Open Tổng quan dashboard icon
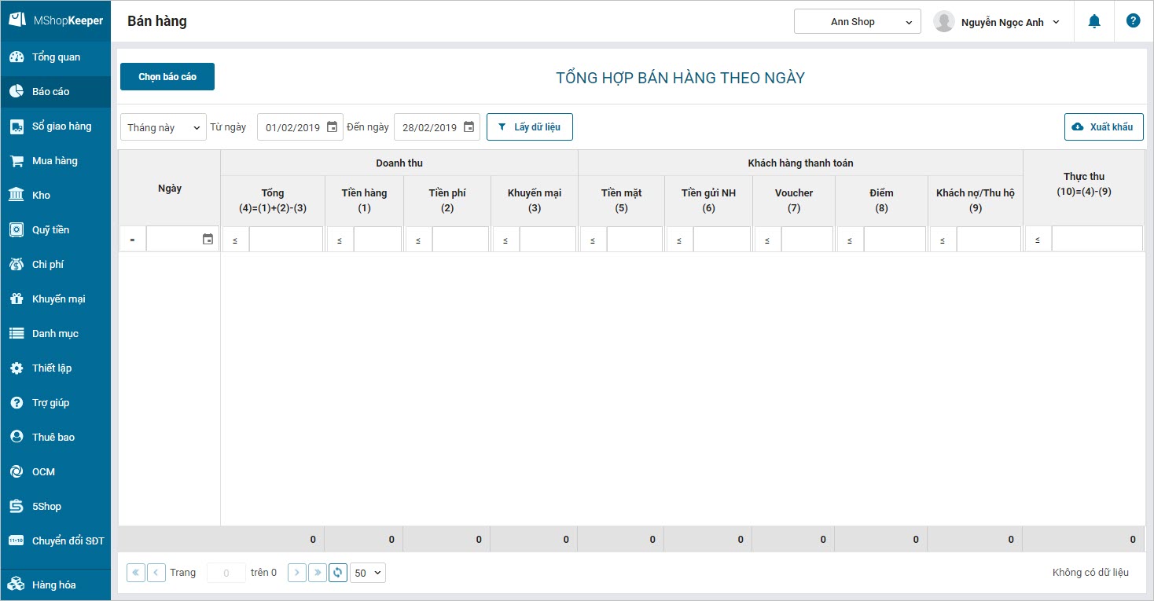1154x601 pixels. coord(17,57)
